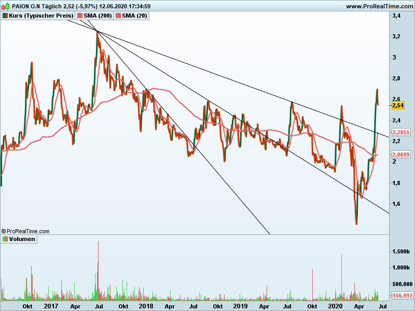Click the yellow 2,54 current price label

point(398,105)
